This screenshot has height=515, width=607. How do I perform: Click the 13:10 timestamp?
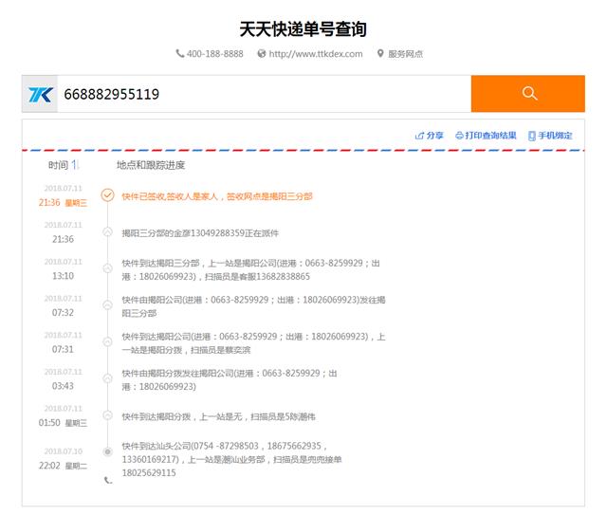(63, 276)
